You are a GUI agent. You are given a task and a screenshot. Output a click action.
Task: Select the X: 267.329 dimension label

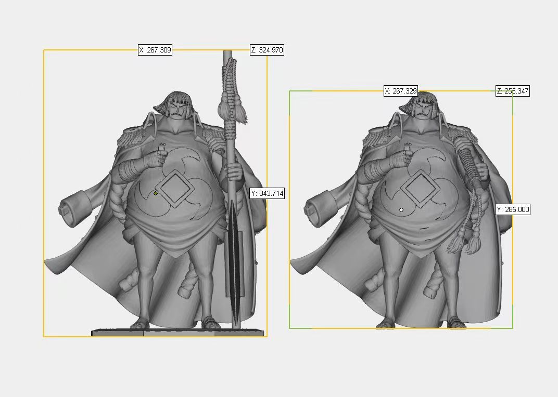(x=401, y=91)
